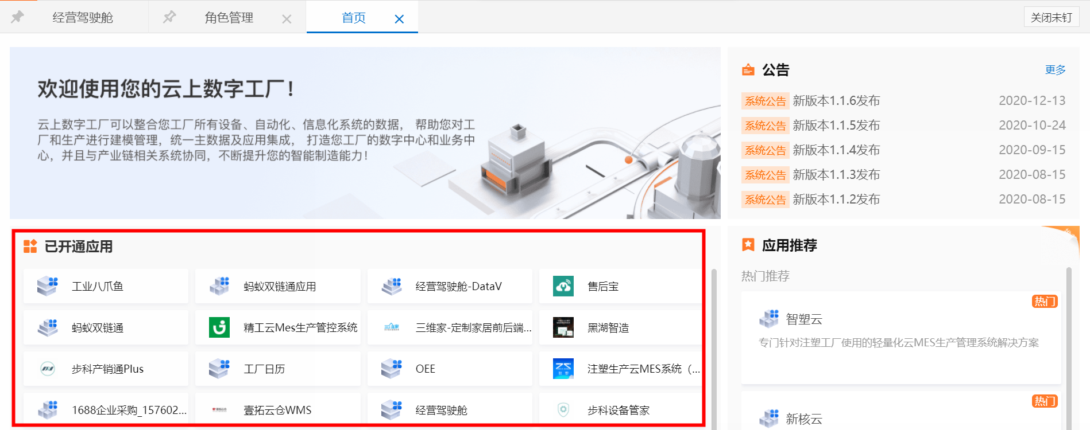Click the 精工云Mes green logo icon
Image resolution: width=1090 pixels, height=430 pixels.
(x=219, y=327)
